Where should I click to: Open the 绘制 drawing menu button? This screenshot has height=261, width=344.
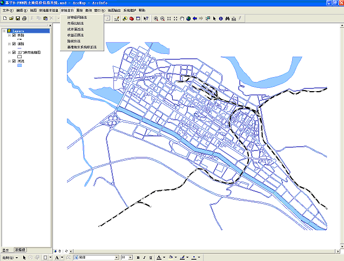[9, 258]
